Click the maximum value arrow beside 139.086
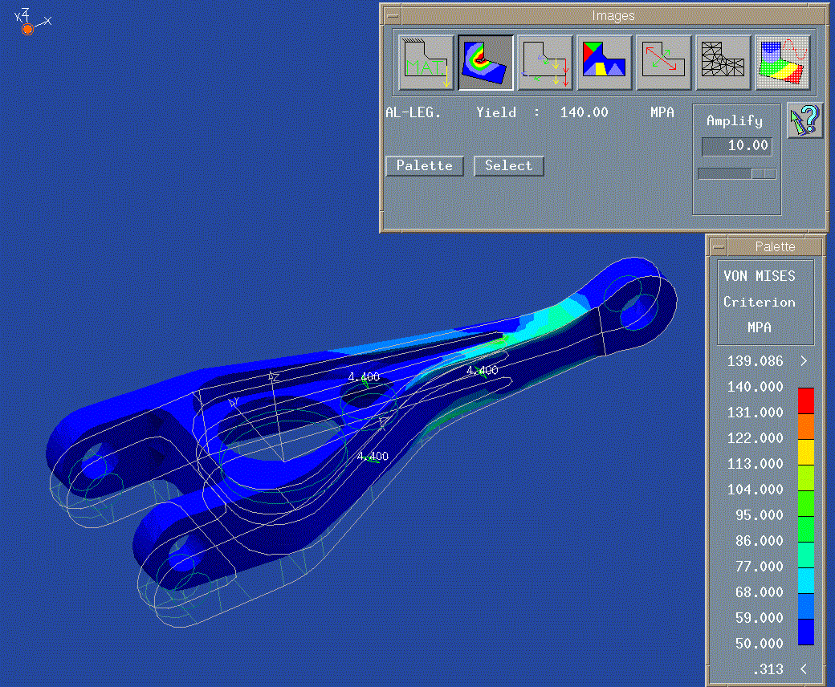The height and width of the screenshot is (687, 835). click(x=804, y=361)
